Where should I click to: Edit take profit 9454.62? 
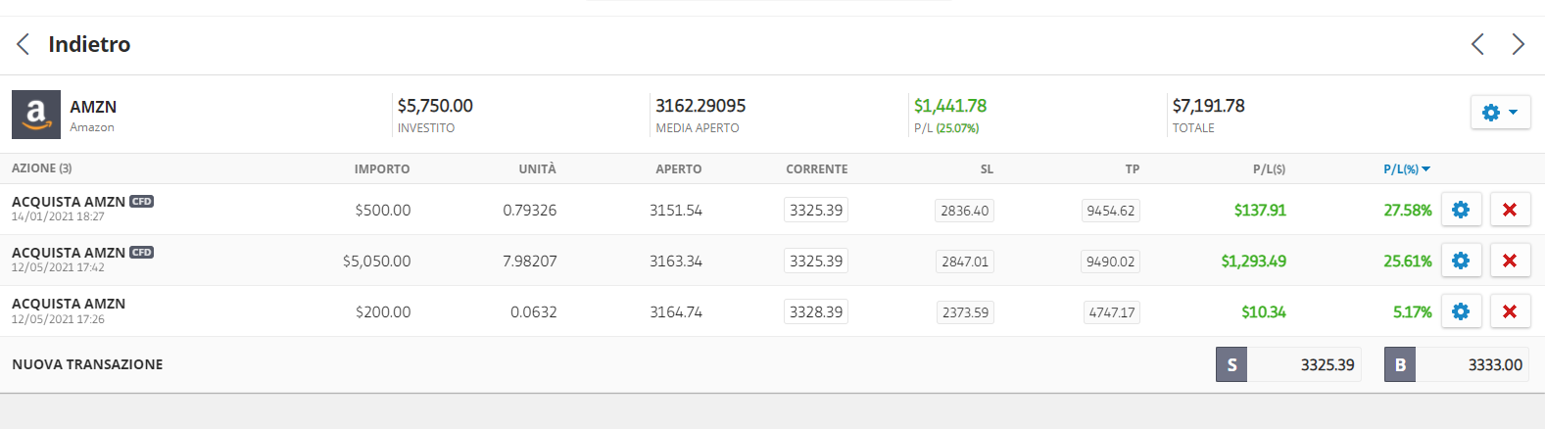click(1110, 211)
